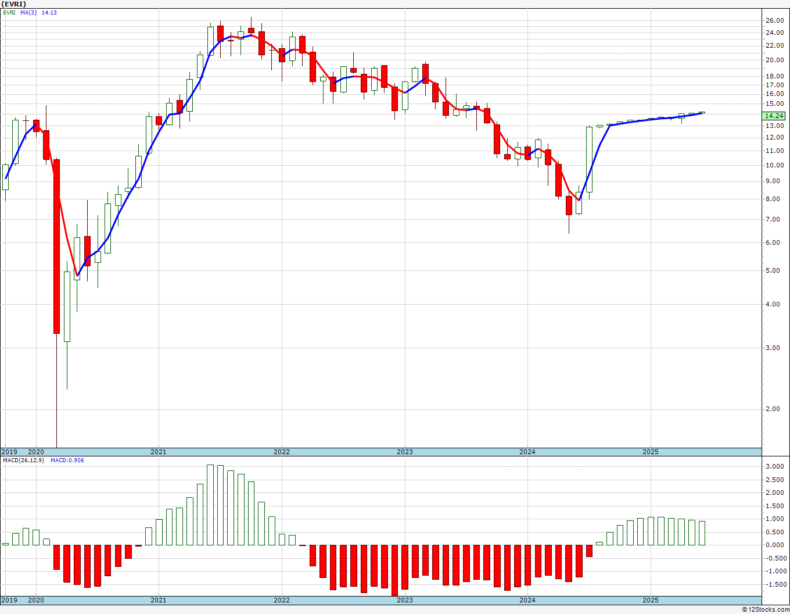790x614 pixels.
Task: Select 2023 on the MACD time axis
Action: click(x=405, y=600)
